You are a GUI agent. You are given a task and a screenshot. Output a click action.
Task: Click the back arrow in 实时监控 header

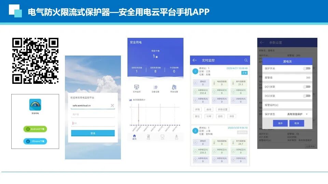click(x=194, y=60)
